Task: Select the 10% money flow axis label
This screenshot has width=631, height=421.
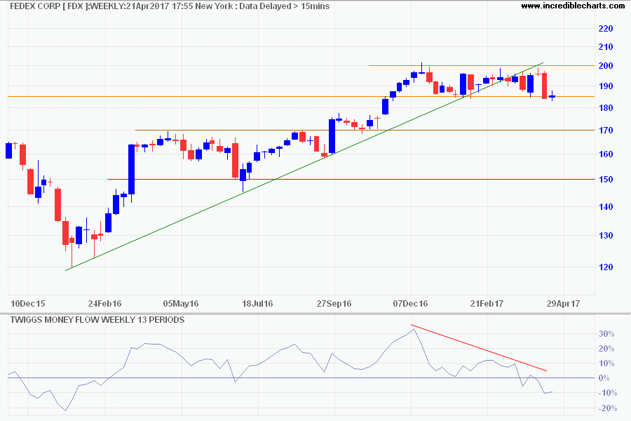Action: pyautogui.click(x=606, y=363)
